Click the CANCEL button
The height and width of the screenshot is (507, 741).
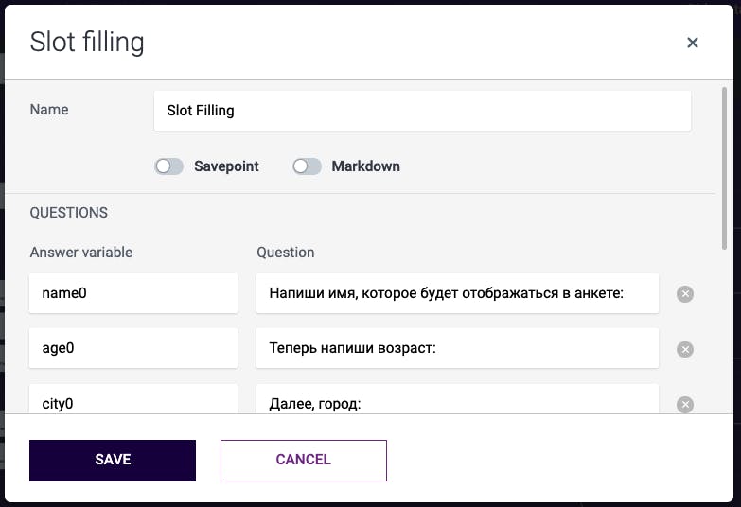(303, 461)
